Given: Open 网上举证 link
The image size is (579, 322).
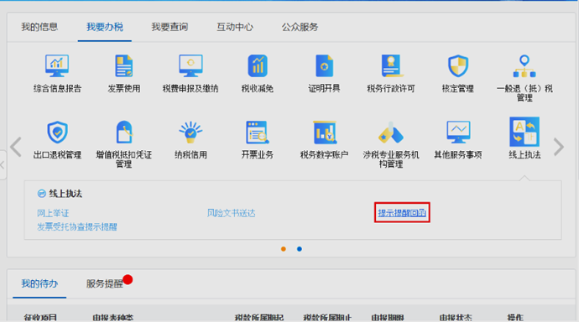Looking at the screenshot, I should [x=53, y=213].
